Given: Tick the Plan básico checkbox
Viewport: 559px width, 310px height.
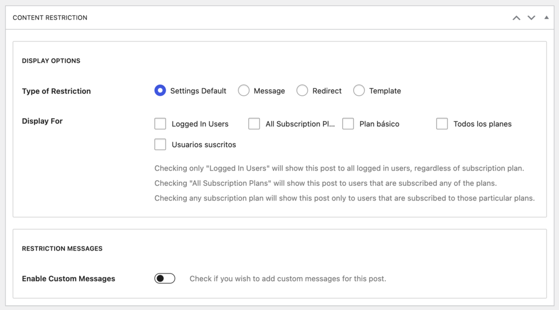Looking at the screenshot, I should [x=348, y=124].
